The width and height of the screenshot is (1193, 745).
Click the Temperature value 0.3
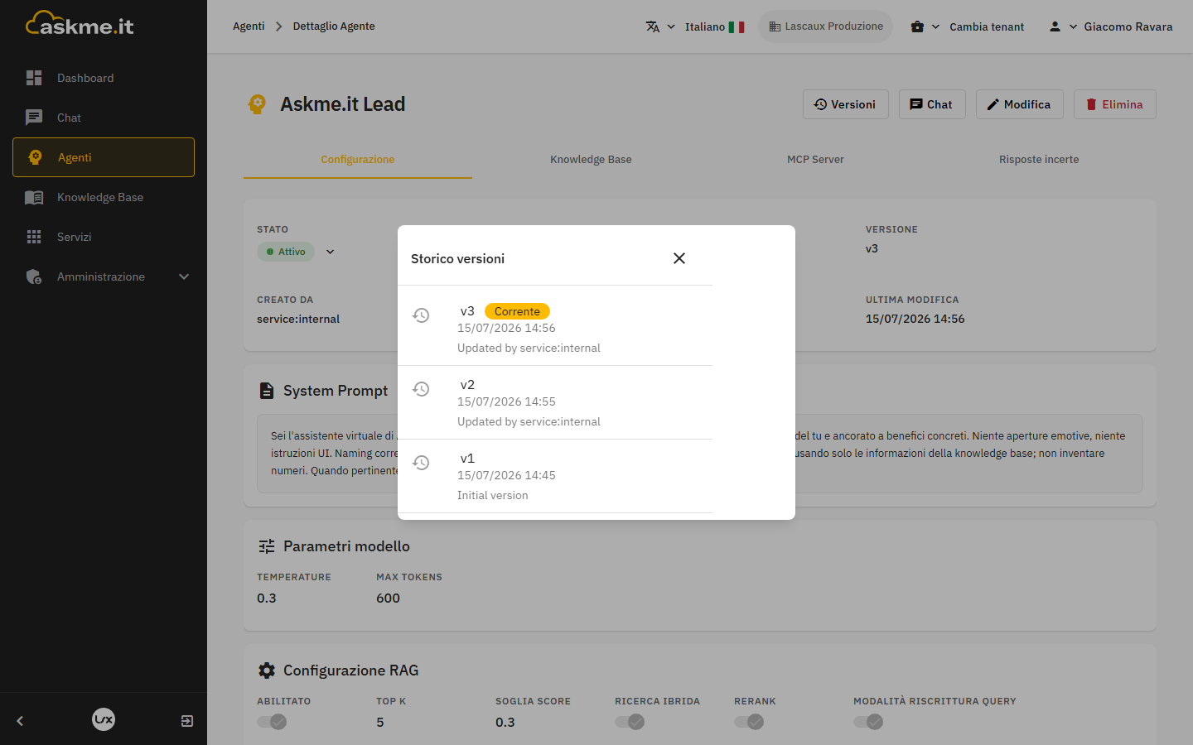(267, 598)
